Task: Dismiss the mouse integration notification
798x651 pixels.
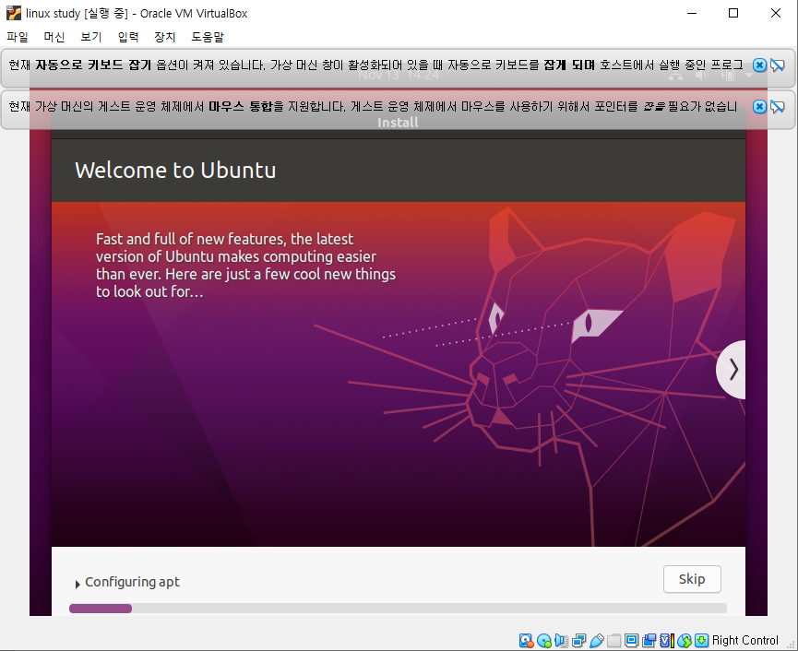Action: (x=759, y=106)
